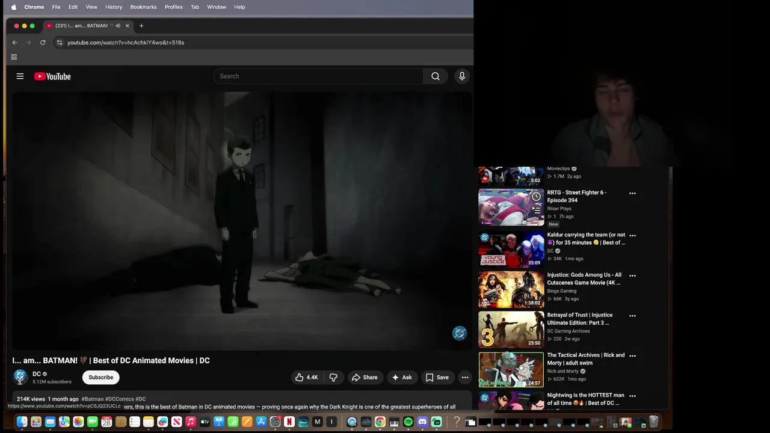Open the Apple menu

pyautogui.click(x=13, y=7)
